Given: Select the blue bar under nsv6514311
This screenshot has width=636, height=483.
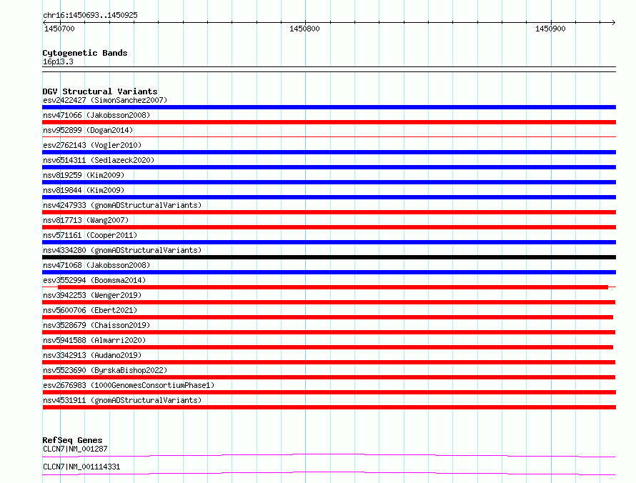Looking at the screenshot, I should (x=329, y=167).
